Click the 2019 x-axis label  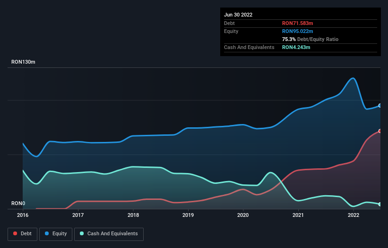188,215
